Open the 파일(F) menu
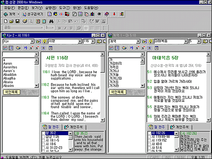Viewport: 212px width, 159px height. coord(9,8)
